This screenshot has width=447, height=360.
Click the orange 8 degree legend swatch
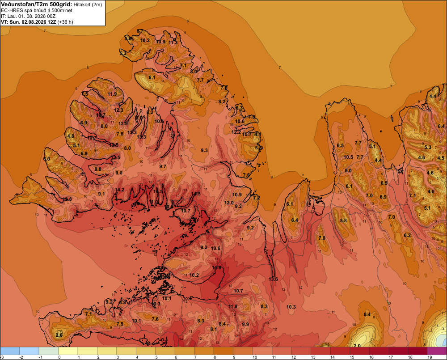coord(223,351)
